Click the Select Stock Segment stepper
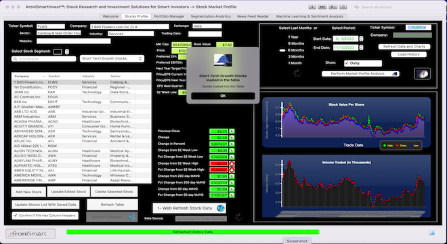This screenshot has height=244, width=447. [66, 52]
